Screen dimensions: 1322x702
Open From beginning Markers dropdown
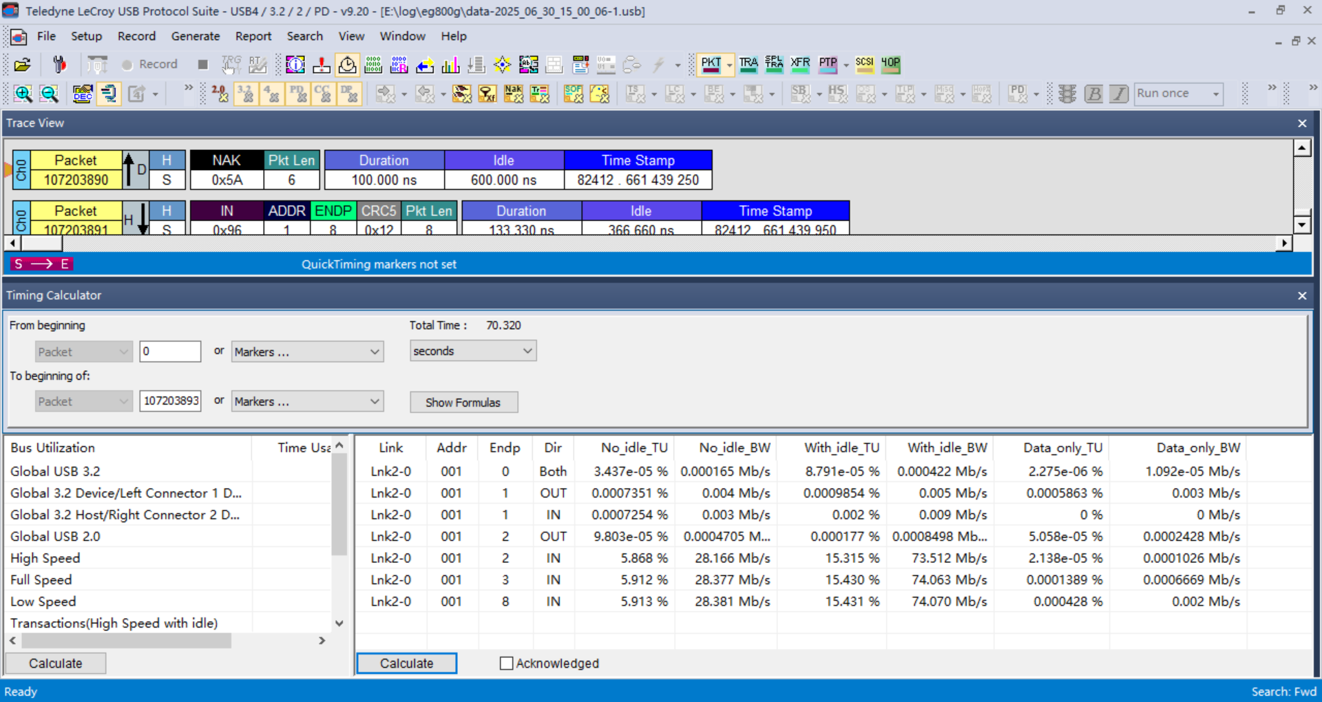coord(307,352)
